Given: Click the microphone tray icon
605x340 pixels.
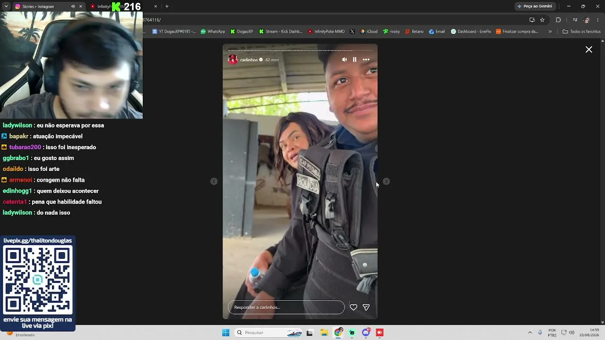Looking at the screenshot, I should pos(540,332).
